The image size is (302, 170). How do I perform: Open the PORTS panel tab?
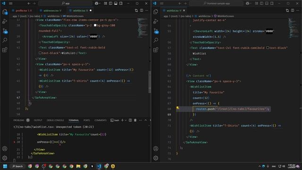tap(86, 120)
